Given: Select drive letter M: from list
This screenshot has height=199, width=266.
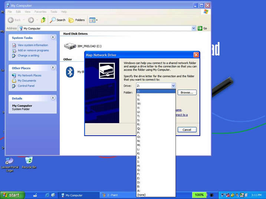Looking at the screenshot, I should [x=139, y=145].
